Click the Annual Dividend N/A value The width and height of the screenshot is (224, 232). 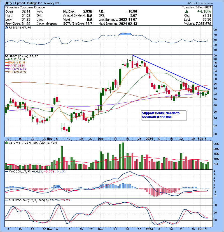click(x=89, y=16)
